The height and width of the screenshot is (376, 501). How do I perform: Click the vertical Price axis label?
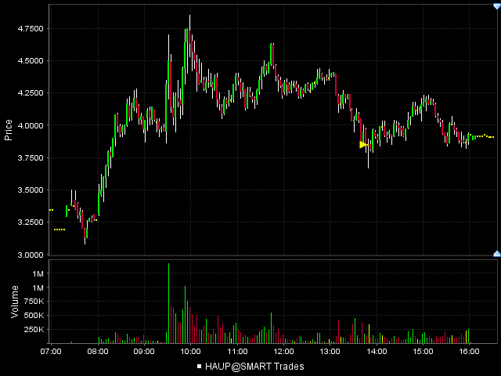click(9, 129)
